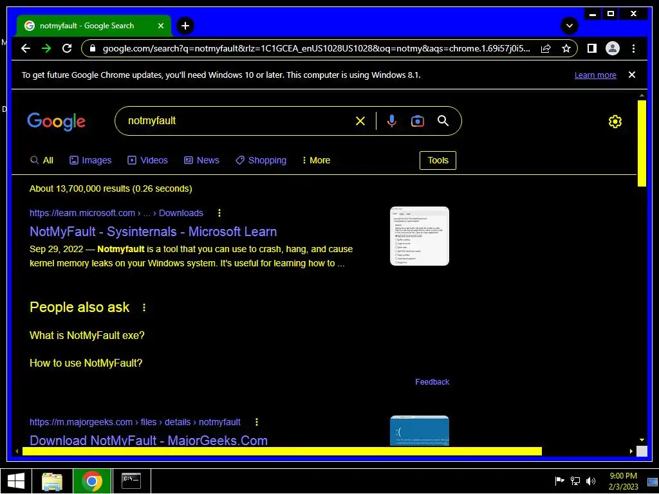The width and height of the screenshot is (659, 494).
Task: Open the Chrome three-dot menu
Action: click(x=633, y=48)
